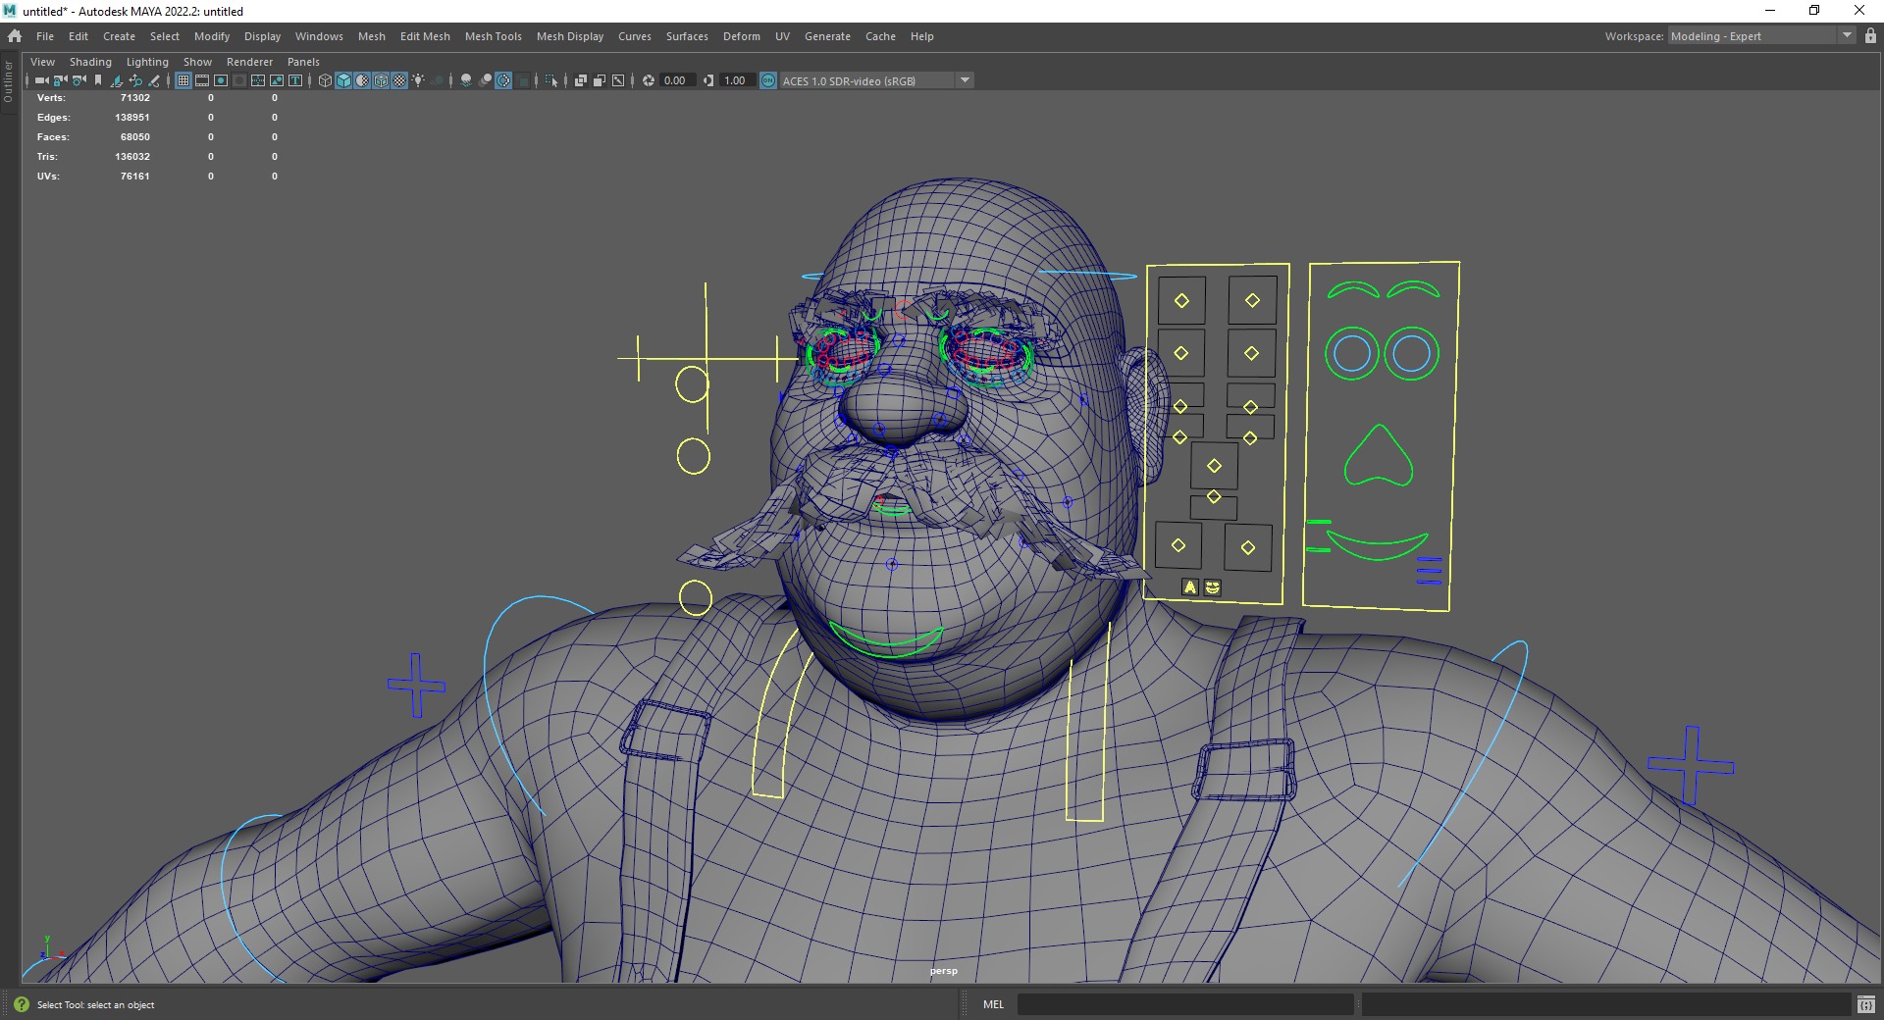This screenshot has height=1020, width=1884.
Task: Click the 'A' button under the face control panel
Action: 1190,587
